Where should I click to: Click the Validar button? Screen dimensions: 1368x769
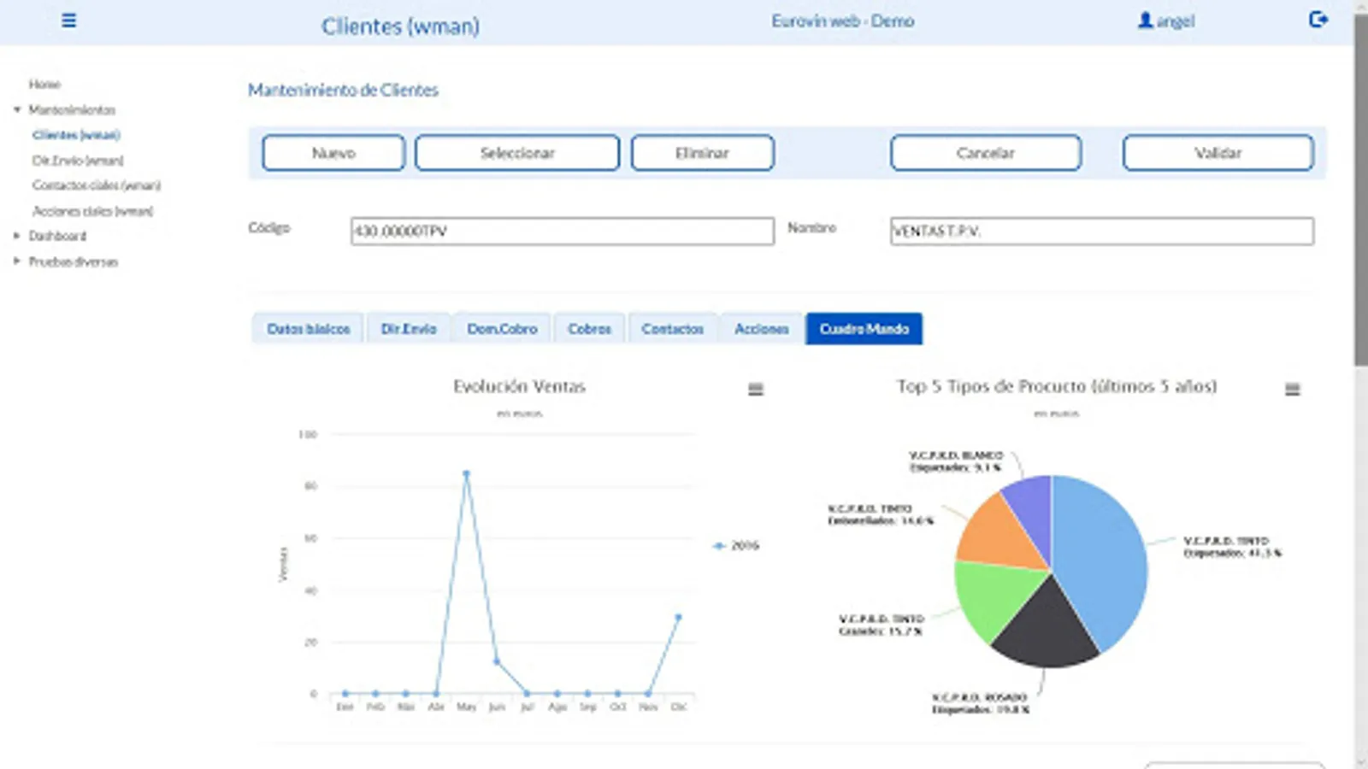(x=1218, y=153)
